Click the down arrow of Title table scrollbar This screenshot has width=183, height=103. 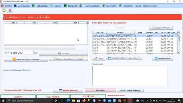(88, 43)
